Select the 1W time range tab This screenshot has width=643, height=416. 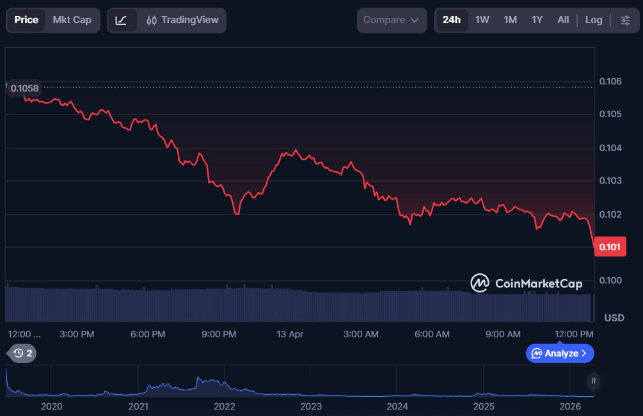(482, 20)
